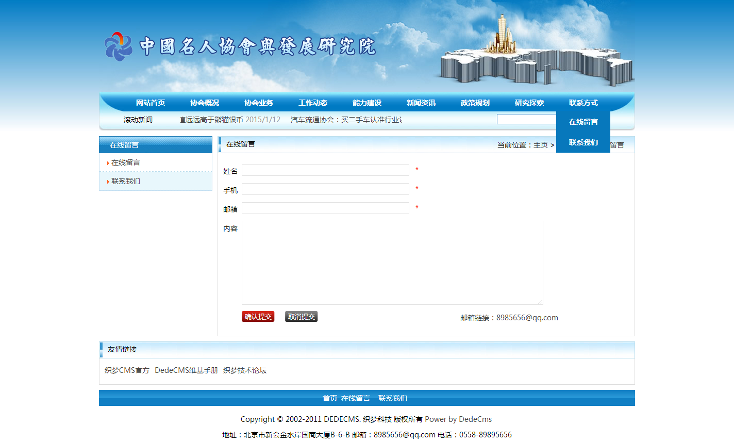This screenshot has width=734, height=442.
Task: Open the 网站首页 navigation menu item
Action: [x=151, y=103]
